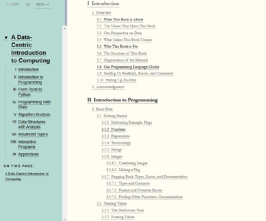
Task: Open section 1.9 Sending Us Feedback, Errors, and Comments
Action: click(x=135, y=73)
